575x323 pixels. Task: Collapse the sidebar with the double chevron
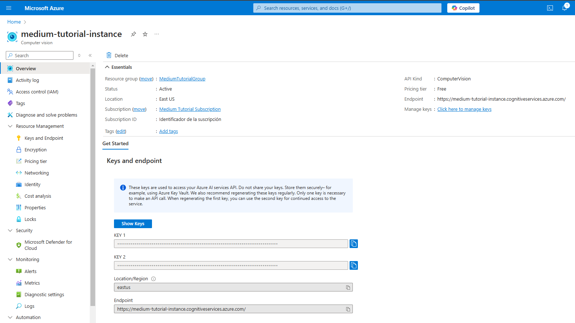(x=90, y=55)
